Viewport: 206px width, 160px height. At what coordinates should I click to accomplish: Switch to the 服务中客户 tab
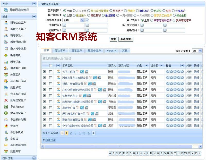click(94, 50)
